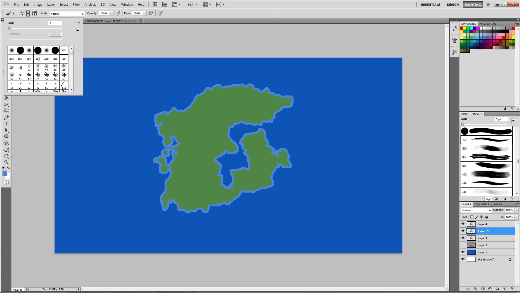Select the Hand tool

point(6,156)
